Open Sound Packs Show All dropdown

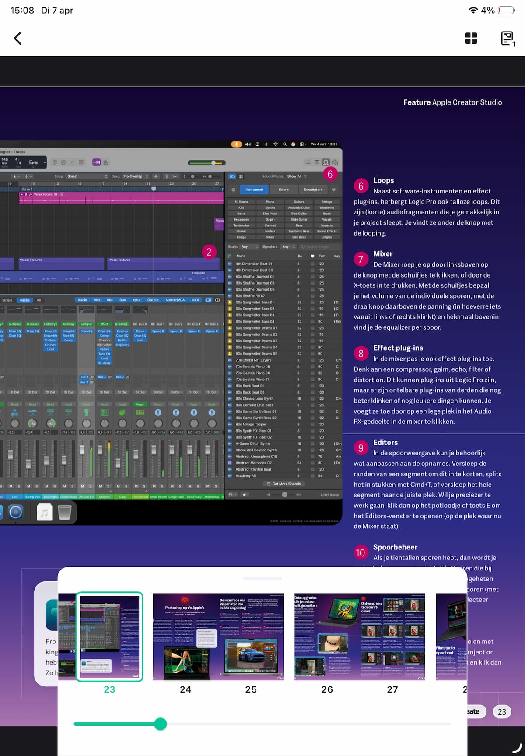pos(297,176)
